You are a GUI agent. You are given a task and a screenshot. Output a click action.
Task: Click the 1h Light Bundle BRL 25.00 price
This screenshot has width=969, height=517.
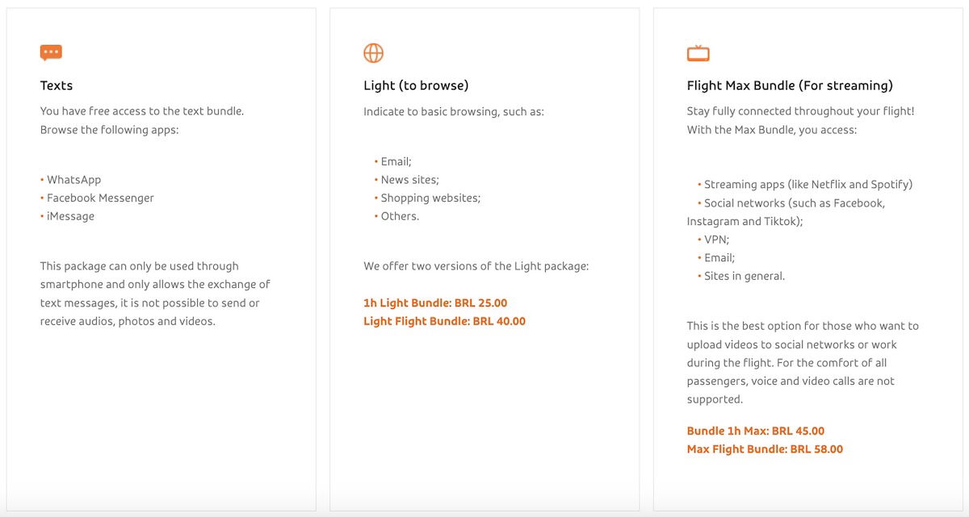tap(435, 303)
